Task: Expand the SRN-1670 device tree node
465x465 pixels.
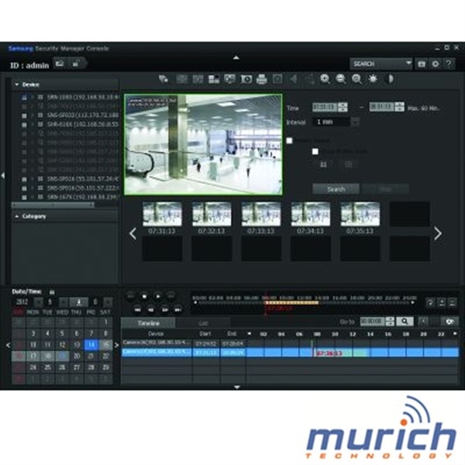Action: point(33,197)
